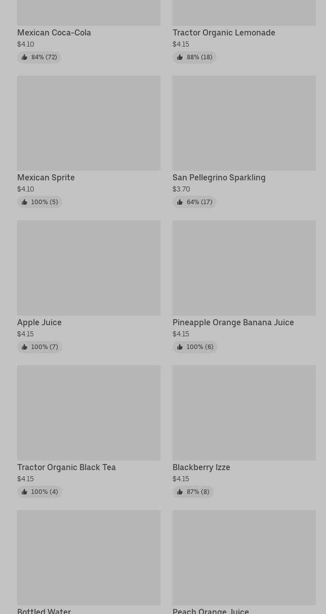
Task: Click the Bottled Water product image
Action: click(89, 557)
